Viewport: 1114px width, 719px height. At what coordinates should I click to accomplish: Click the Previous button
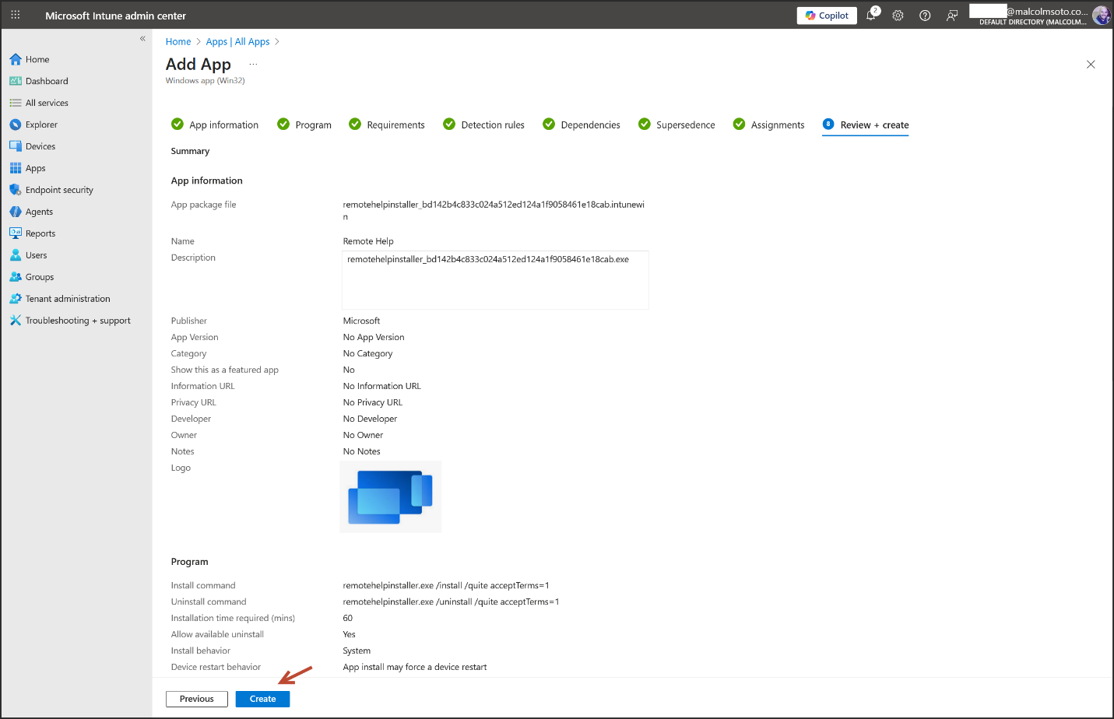[196, 699]
